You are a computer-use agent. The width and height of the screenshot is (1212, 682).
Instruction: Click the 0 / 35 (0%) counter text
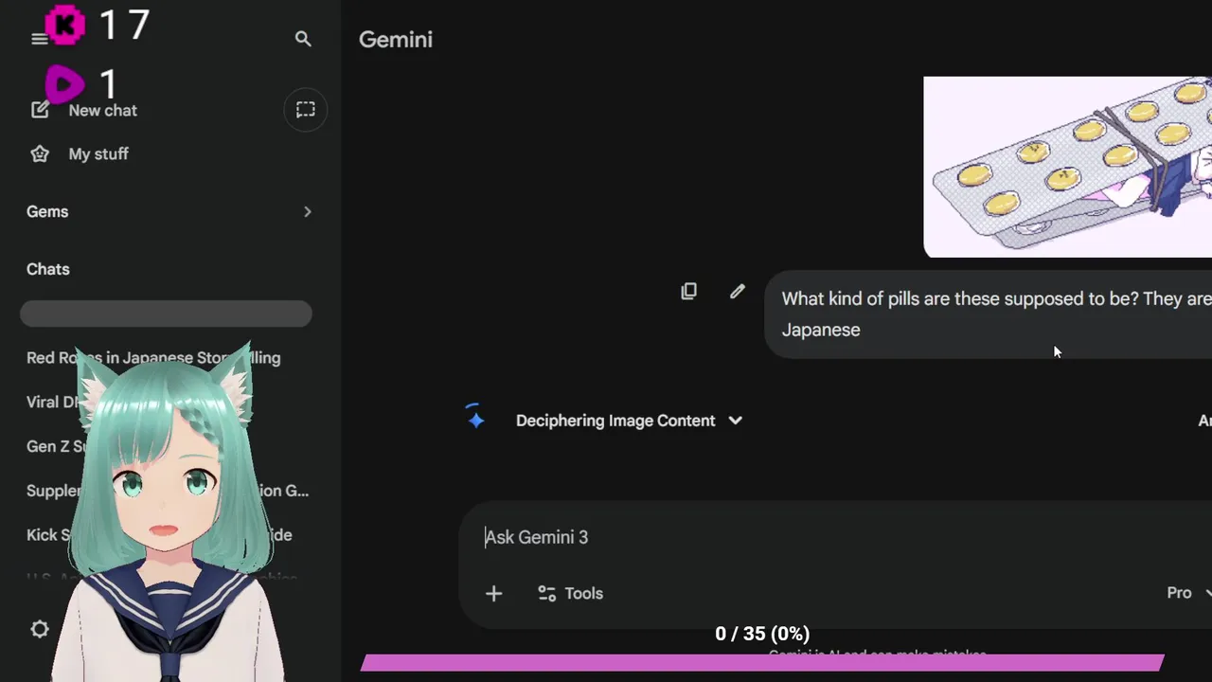coord(762,634)
